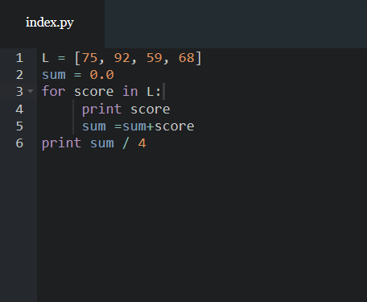Click line number 3 in gutter

19,92
